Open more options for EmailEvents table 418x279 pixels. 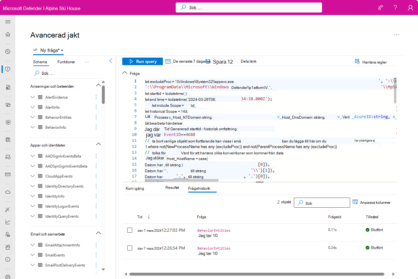pyautogui.click(x=96, y=255)
